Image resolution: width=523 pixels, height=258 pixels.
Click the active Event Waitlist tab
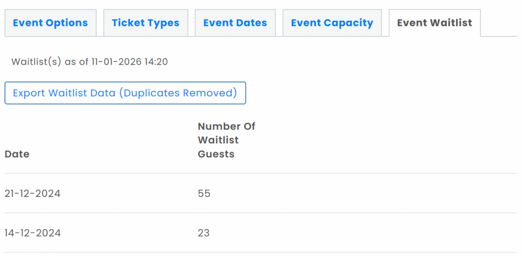434,23
